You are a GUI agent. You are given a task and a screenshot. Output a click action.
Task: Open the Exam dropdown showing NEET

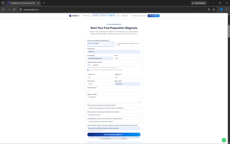(127, 58)
